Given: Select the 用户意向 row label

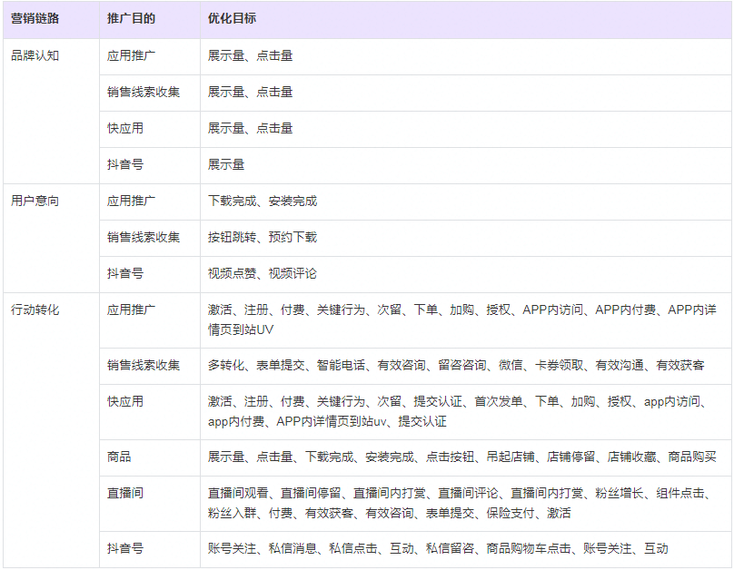Looking at the screenshot, I should click(x=35, y=201).
